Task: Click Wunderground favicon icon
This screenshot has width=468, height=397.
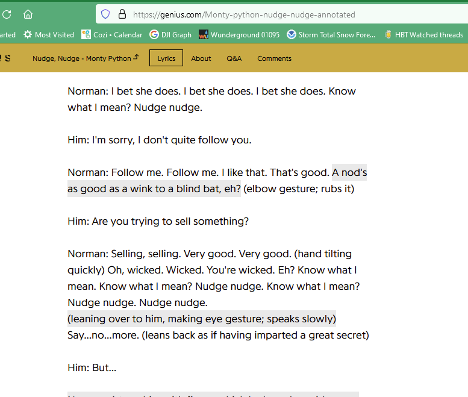Action: pos(204,34)
